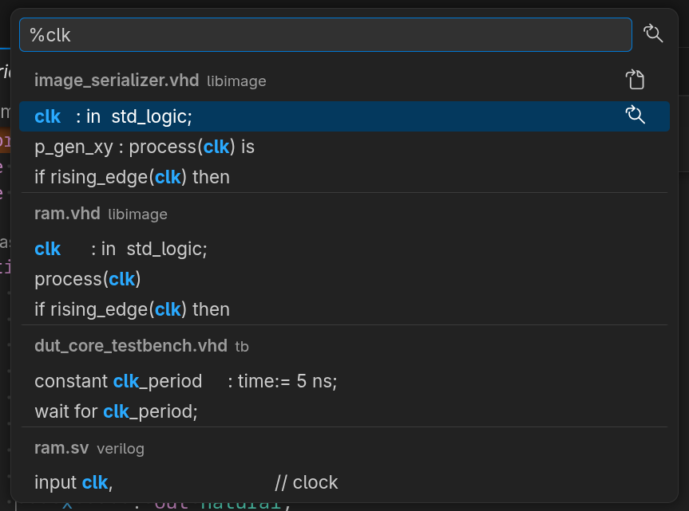Click the open-file icon next to image_serializer.vhd
Image resolution: width=689 pixels, height=511 pixels.
(636, 80)
